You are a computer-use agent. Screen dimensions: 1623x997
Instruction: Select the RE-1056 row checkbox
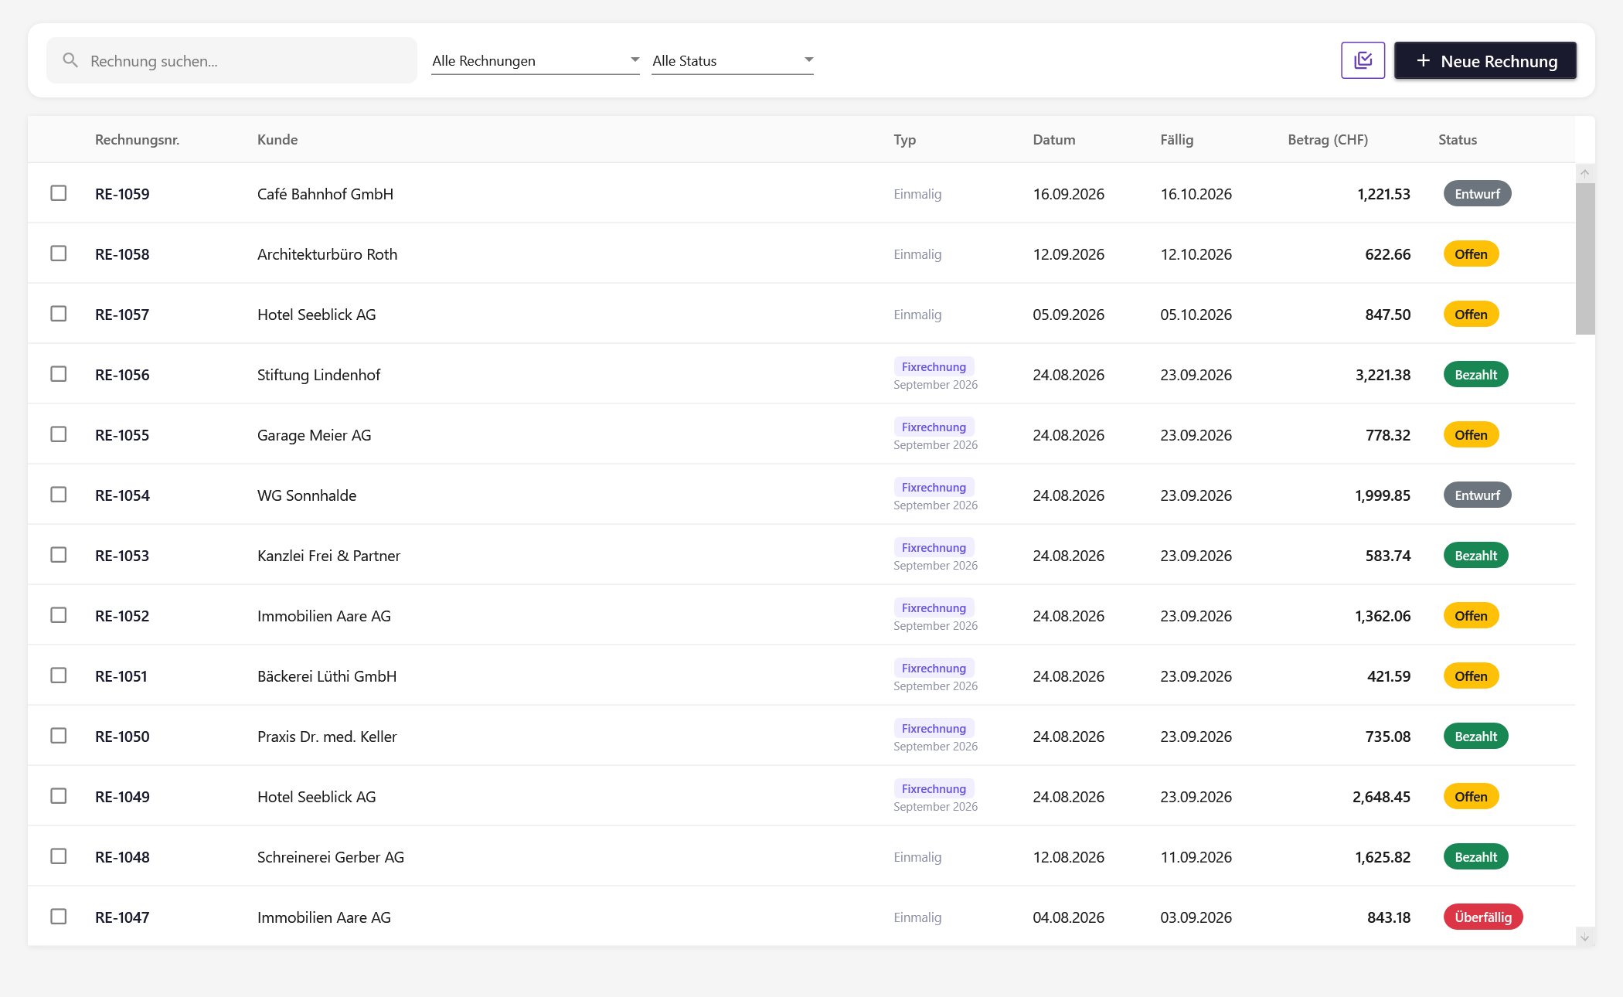[59, 374]
